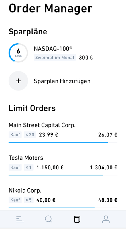Tap the ×20 quantity tag
The width and height of the screenshot is (126, 229).
point(29,135)
